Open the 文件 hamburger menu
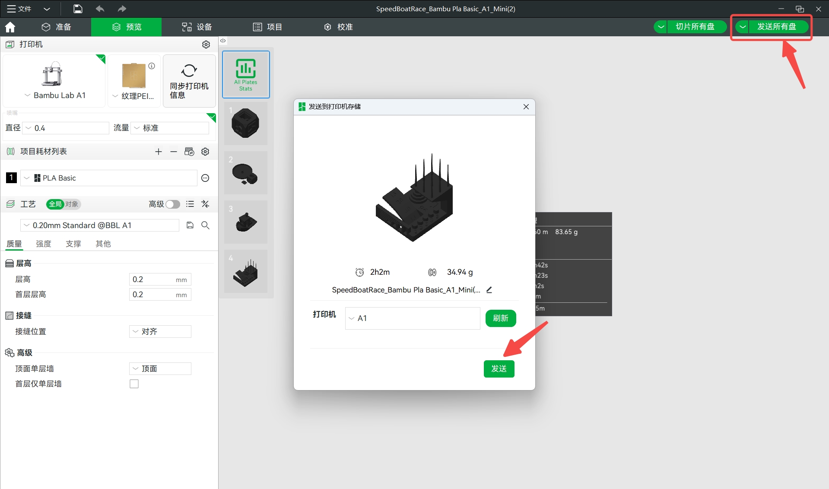 (x=19, y=9)
